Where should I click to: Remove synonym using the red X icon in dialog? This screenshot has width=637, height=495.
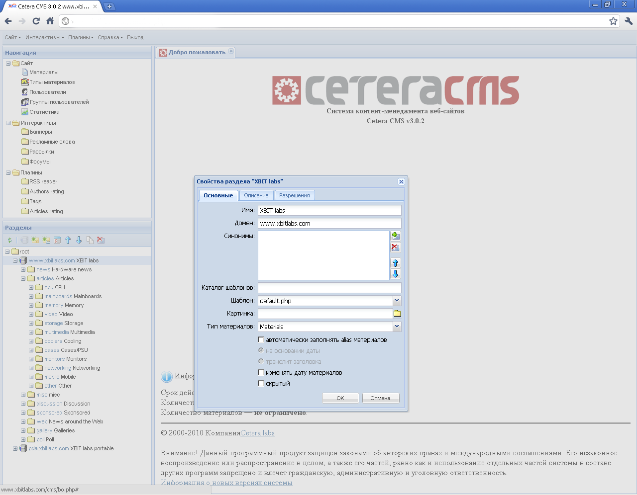[396, 247]
